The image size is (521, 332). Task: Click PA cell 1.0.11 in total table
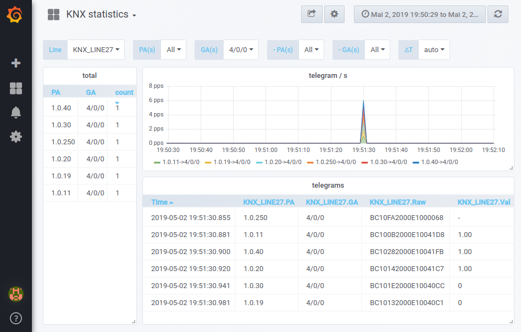[x=61, y=193]
